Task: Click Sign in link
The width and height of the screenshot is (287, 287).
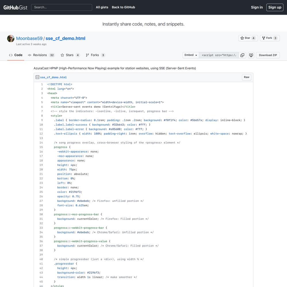Action: [257, 7]
